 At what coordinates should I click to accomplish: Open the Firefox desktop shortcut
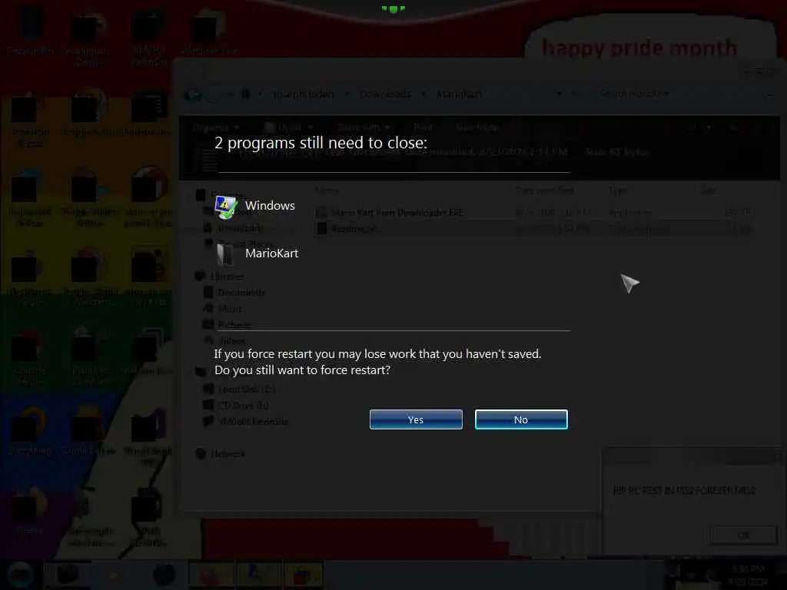[x=30, y=512]
